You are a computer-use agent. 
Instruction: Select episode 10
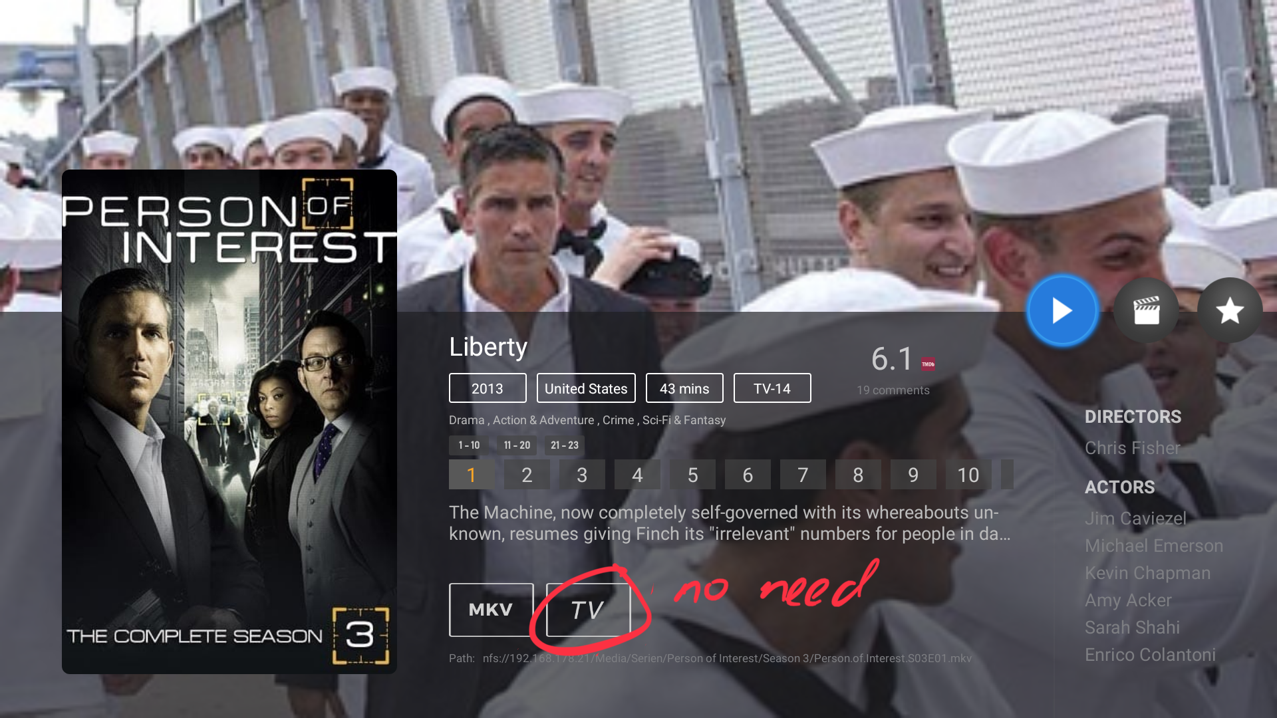[x=968, y=475]
